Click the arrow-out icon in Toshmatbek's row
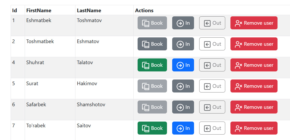Image resolution: width=290 pixels, height=140 pixels. (x=207, y=44)
